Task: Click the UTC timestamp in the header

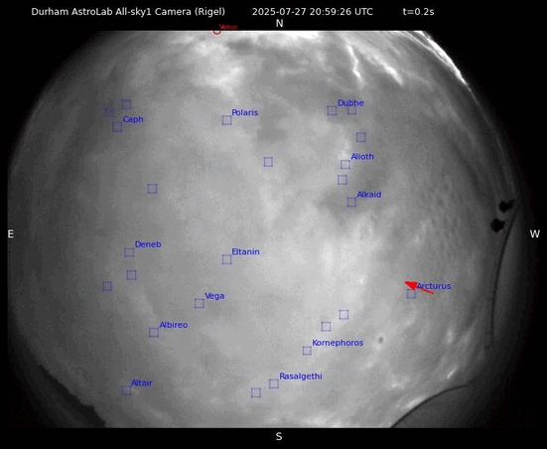Action: pos(313,12)
